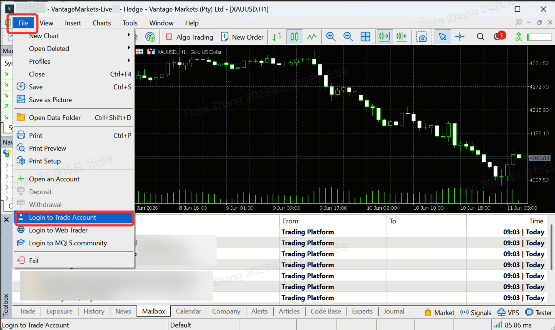The height and width of the screenshot is (330, 555).
Task: Click the LVL level indicator icon
Action: tap(519, 37)
